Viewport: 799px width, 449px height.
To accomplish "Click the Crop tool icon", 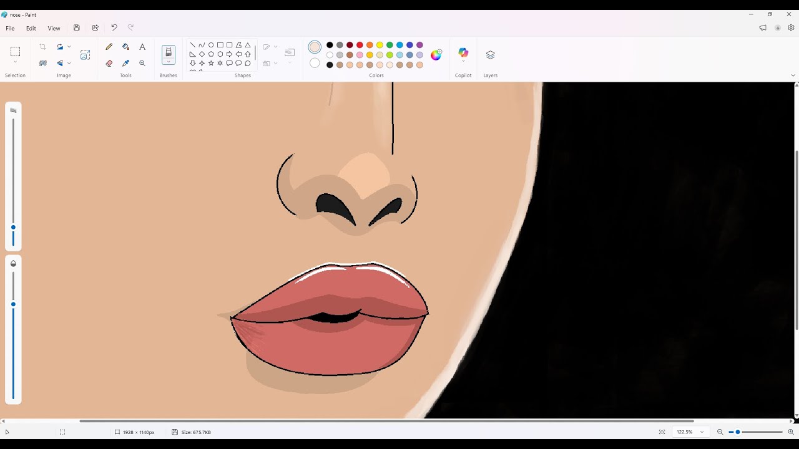I will 42,47.
